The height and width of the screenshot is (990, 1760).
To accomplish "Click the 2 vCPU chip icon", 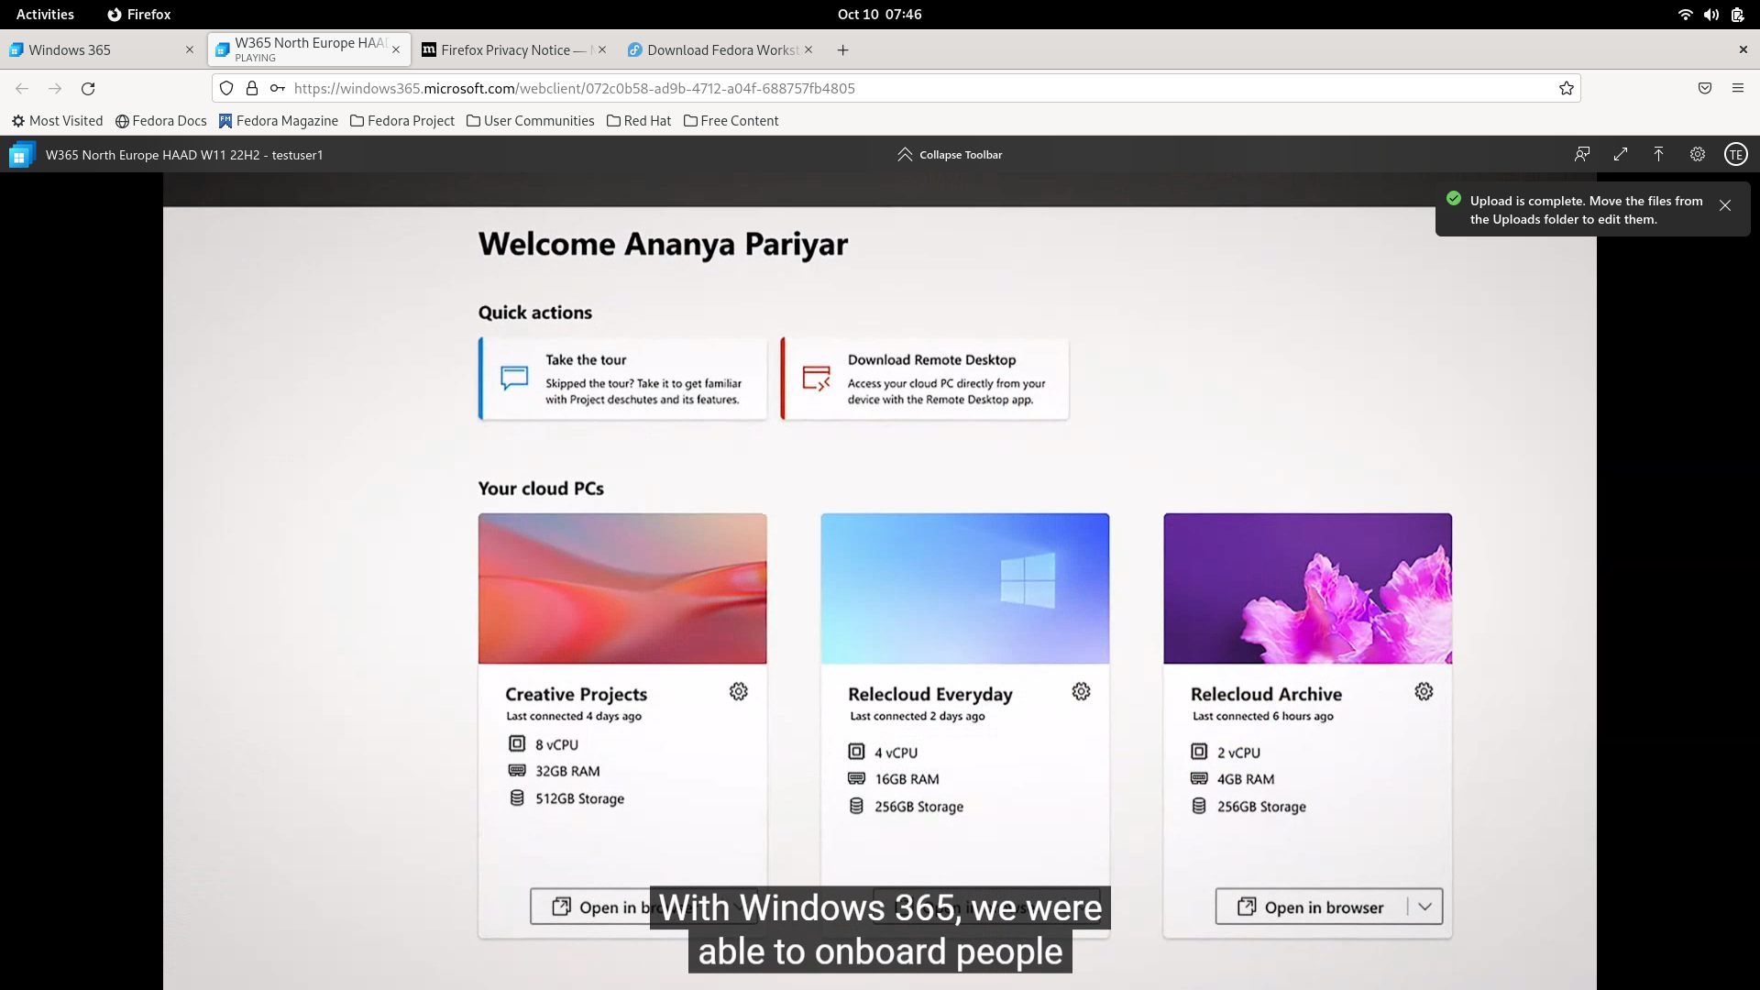I will 1199,752.
